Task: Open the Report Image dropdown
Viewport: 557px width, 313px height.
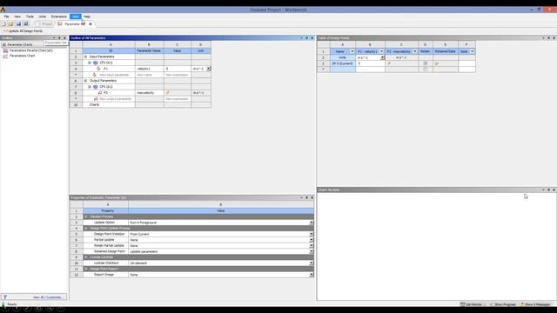Action: [312, 275]
